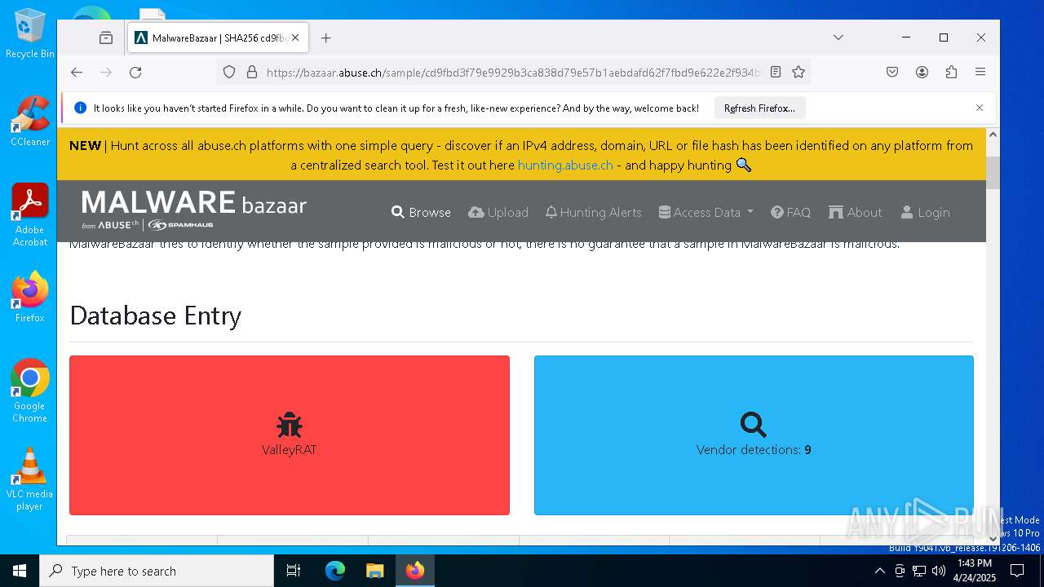1044x587 pixels.
Task: Open the FAQ page
Action: [790, 212]
